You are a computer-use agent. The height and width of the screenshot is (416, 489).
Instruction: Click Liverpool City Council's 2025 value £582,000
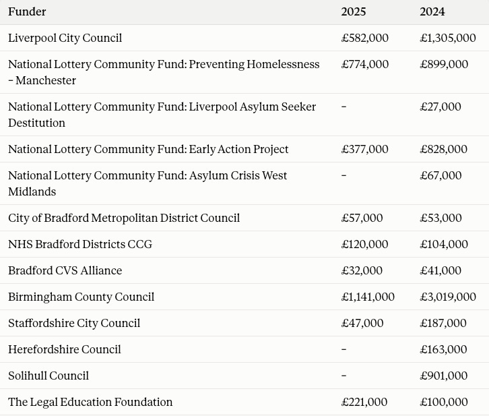[x=365, y=38]
